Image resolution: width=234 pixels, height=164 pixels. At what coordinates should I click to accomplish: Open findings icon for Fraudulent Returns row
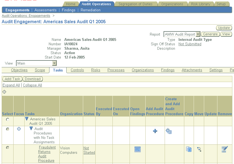[x=138, y=149]
